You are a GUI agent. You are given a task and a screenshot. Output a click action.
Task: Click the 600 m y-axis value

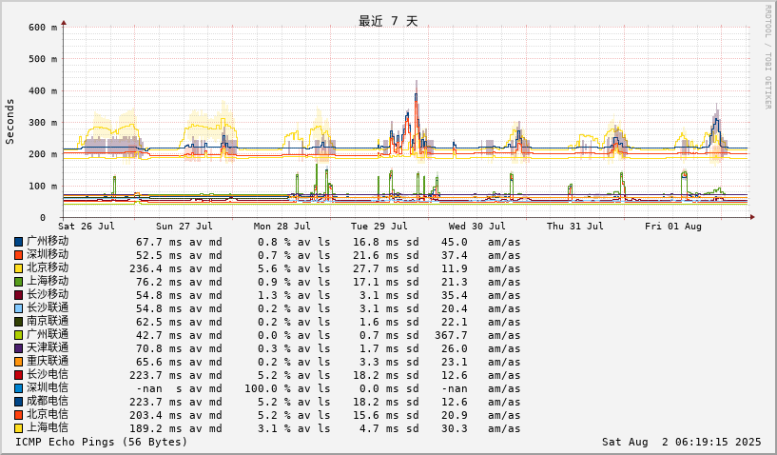43,28
